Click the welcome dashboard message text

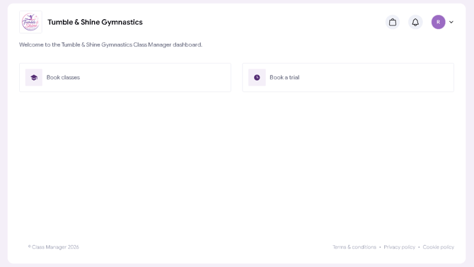coord(110,44)
